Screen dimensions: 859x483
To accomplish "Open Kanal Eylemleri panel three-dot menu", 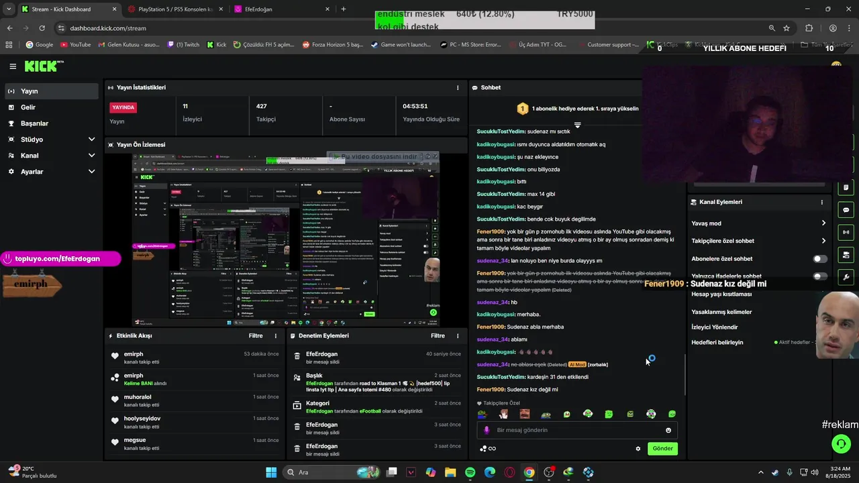I will (x=821, y=202).
